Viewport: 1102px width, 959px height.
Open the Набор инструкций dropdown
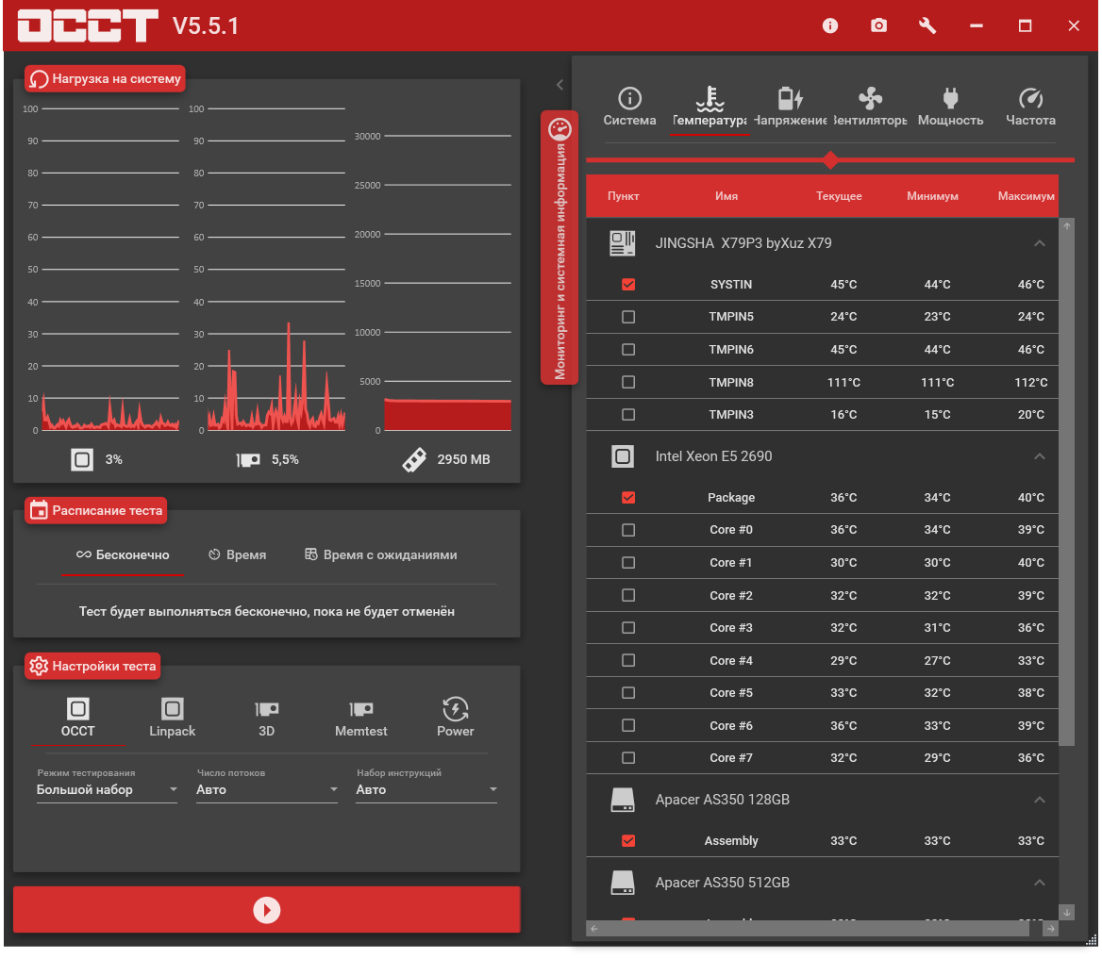point(426,789)
